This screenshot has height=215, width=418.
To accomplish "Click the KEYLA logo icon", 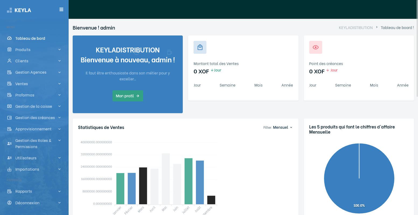I will point(9,10).
